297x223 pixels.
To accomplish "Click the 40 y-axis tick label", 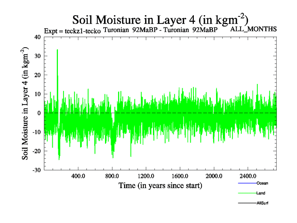I will pos(37,37).
